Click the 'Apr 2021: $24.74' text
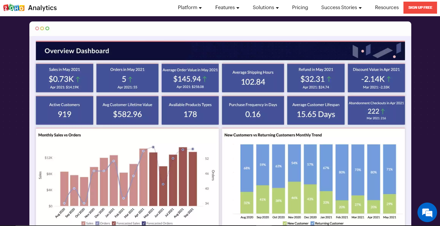Image resolution: width=440 pixels, height=226 pixels. [x=316, y=87]
